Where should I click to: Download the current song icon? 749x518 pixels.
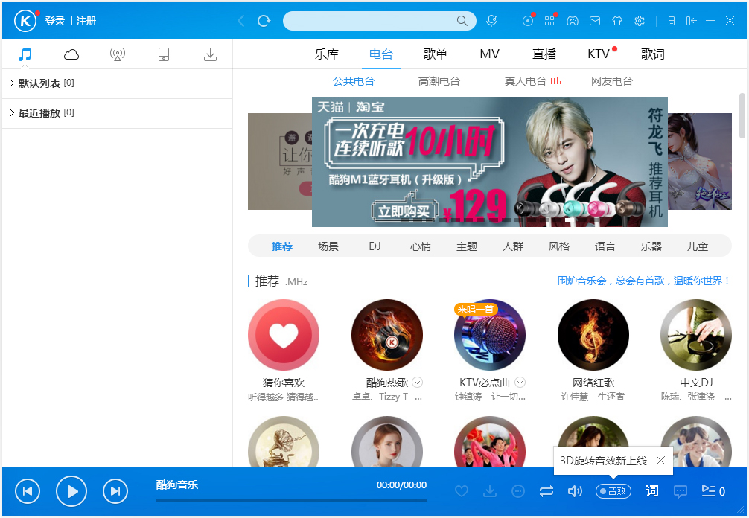(x=490, y=490)
